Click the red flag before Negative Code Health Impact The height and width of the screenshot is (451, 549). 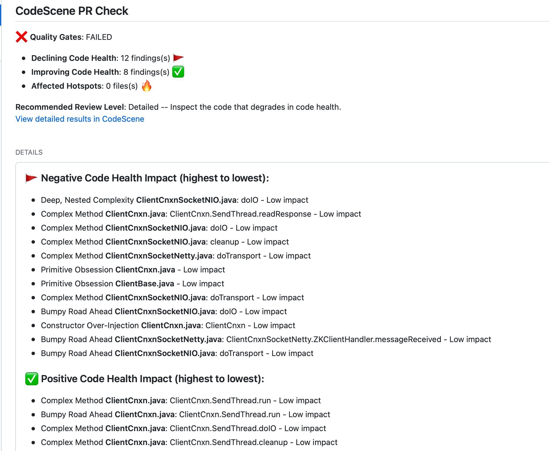click(31, 178)
